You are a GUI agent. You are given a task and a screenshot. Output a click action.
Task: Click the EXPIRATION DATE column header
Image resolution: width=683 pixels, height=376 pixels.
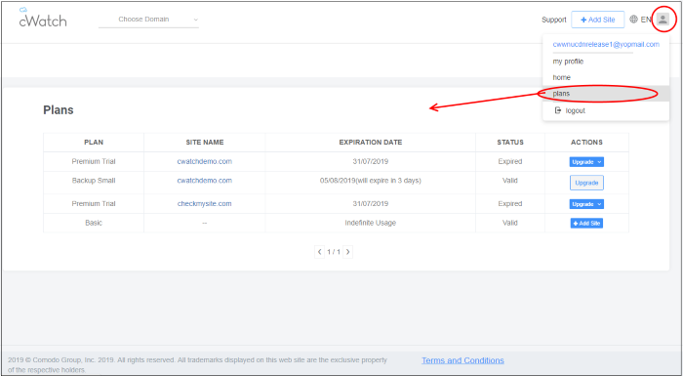click(371, 143)
